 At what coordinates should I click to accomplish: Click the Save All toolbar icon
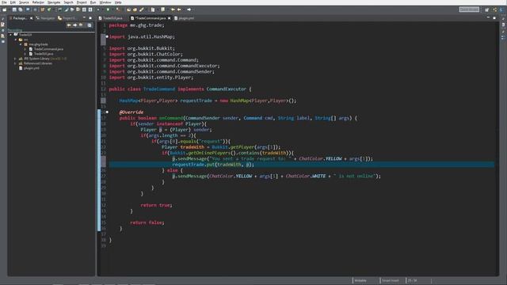click(21, 9)
